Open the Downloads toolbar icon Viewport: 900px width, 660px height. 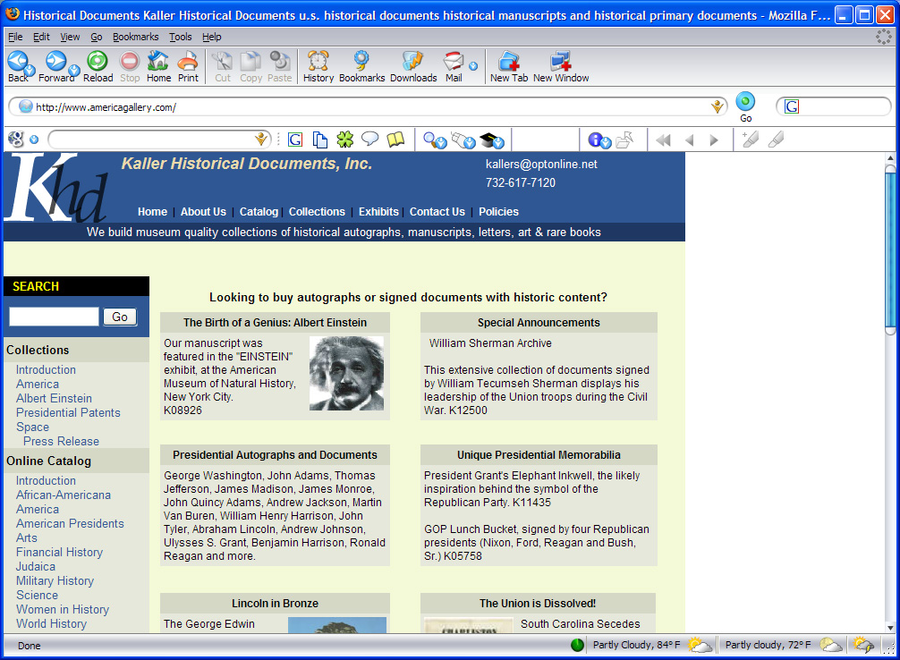click(x=412, y=61)
